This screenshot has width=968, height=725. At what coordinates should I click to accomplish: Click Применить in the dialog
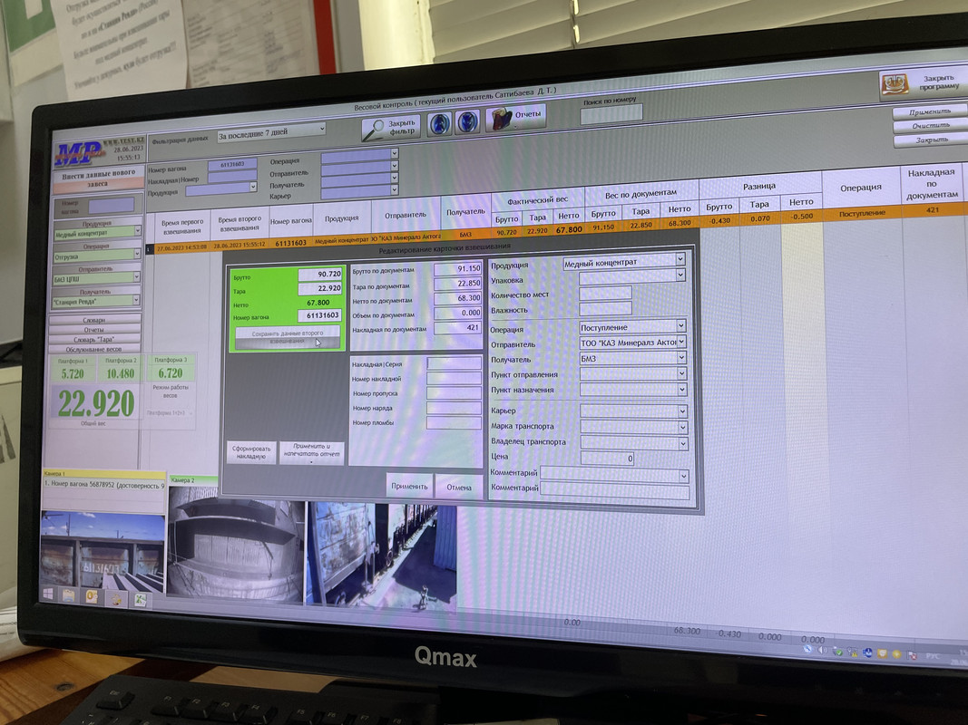409,485
